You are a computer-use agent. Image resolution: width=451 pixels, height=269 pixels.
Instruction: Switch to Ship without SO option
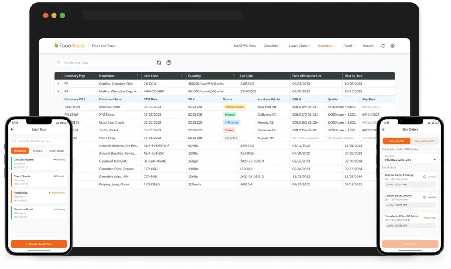[423, 141]
